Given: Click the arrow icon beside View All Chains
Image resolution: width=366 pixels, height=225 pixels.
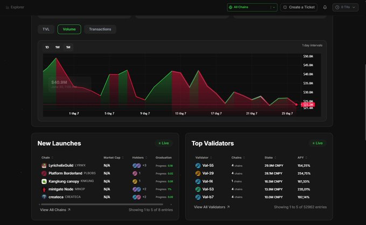Looking at the screenshot, I should [x=69, y=209].
